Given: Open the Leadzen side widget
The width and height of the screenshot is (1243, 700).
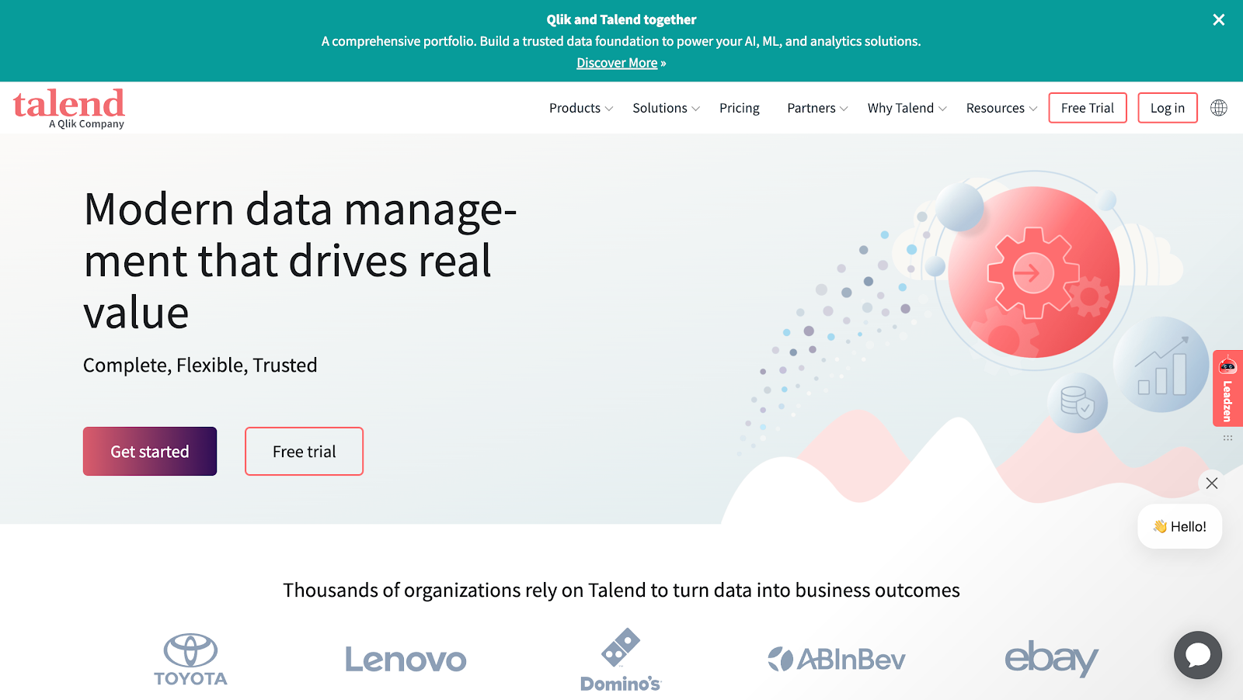Looking at the screenshot, I should tap(1227, 388).
